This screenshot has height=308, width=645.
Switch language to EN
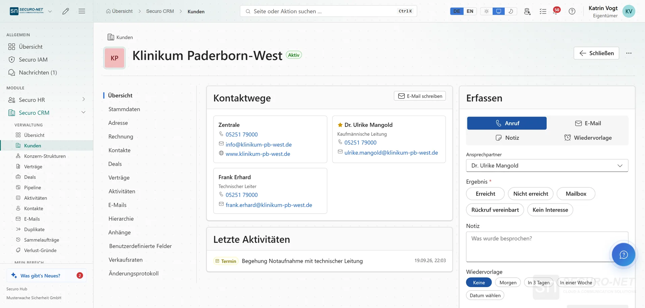[470, 11]
